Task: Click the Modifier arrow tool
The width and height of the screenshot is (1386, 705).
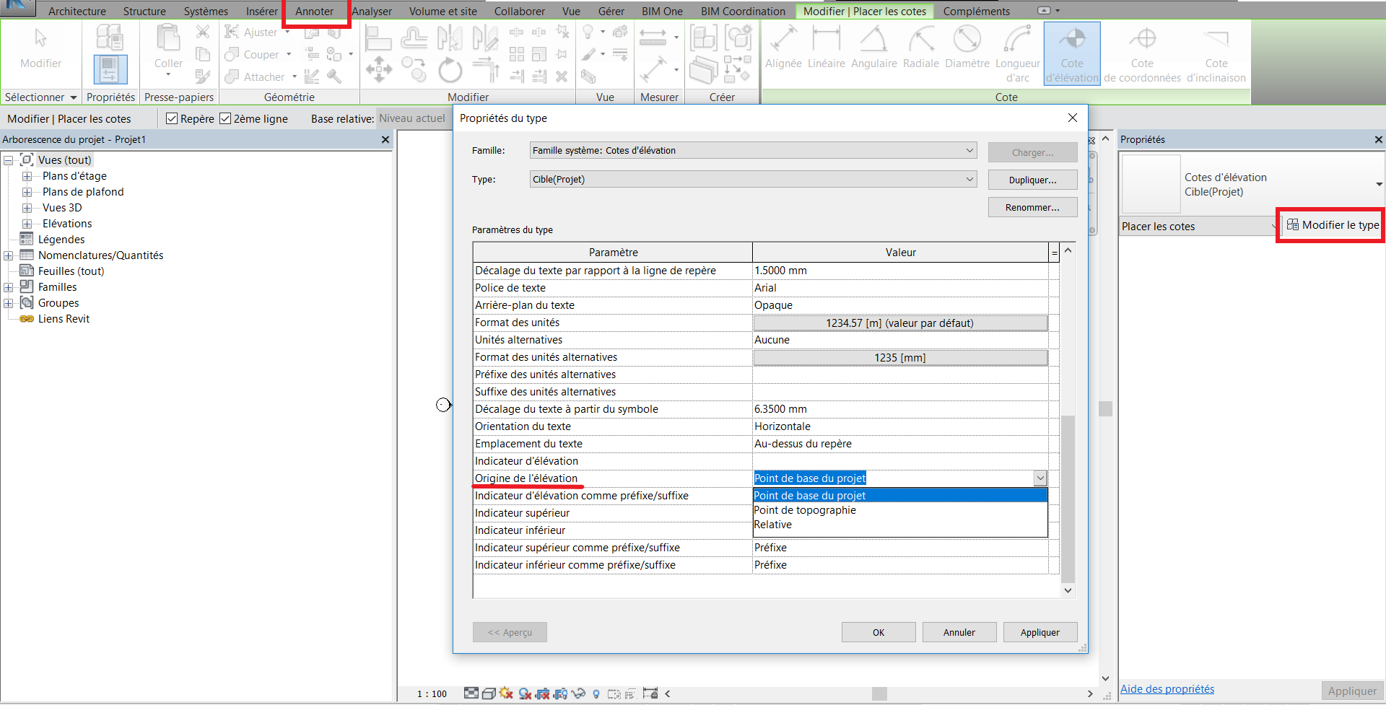Action: tap(40, 48)
